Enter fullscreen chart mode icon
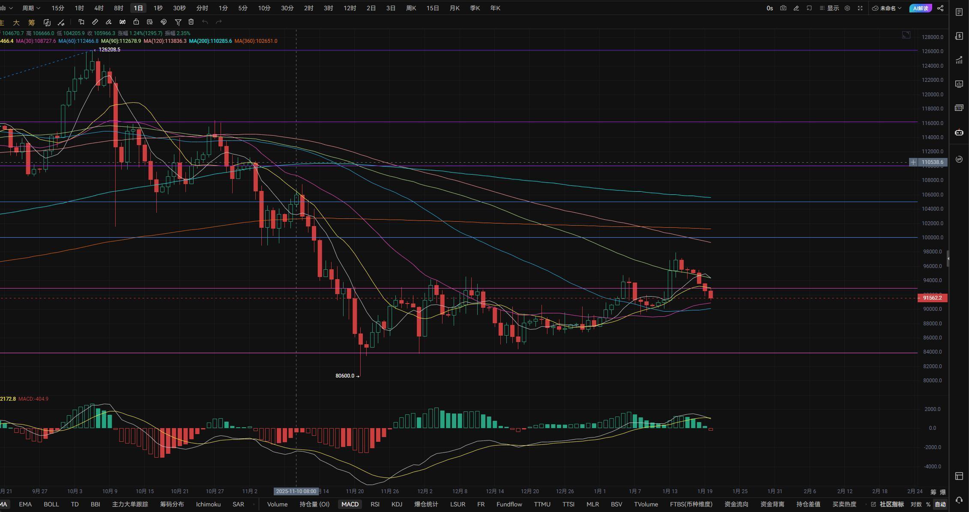 tap(860, 8)
